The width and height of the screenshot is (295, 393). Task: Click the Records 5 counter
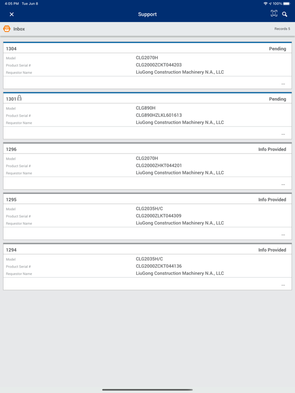click(282, 29)
